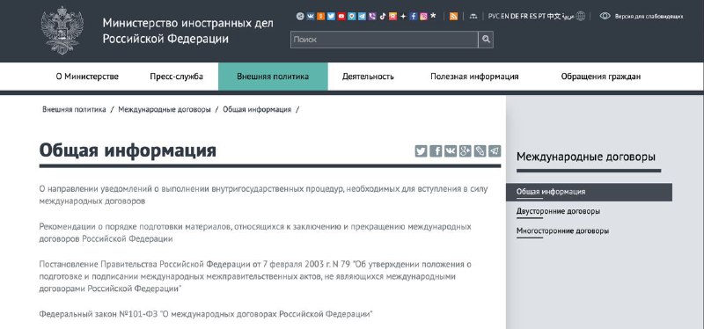
Task: Switch language to РУС
Action: click(494, 17)
